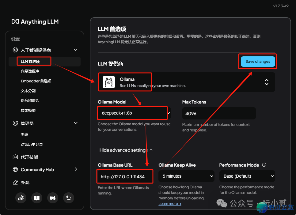
Task: Open the documentation book icon
Action: pos(37,198)
